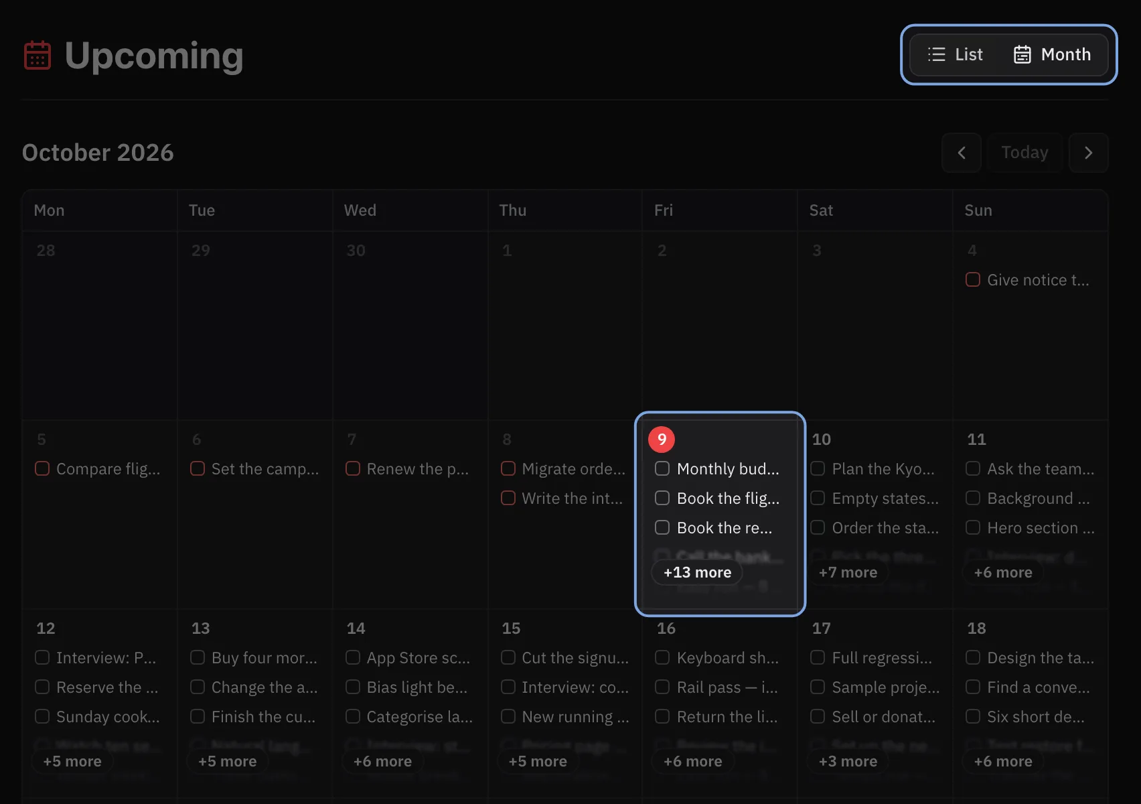Check off 'App Store sc...' task

point(353,657)
